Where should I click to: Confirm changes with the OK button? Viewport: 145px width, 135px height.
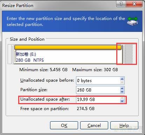coord(64,126)
